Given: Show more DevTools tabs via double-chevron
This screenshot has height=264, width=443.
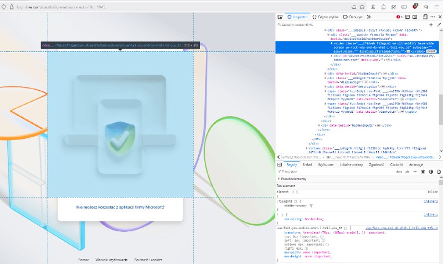Looking at the screenshot, I should [x=369, y=17].
